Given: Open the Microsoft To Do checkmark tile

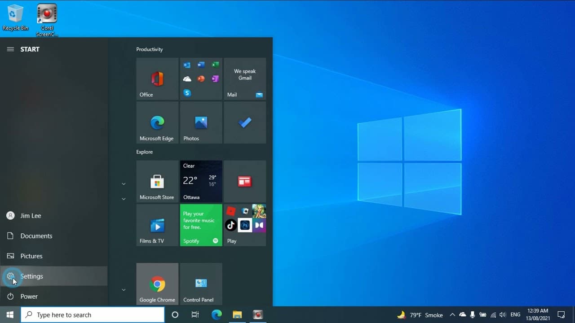Looking at the screenshot, I should (x=245, y=122).
